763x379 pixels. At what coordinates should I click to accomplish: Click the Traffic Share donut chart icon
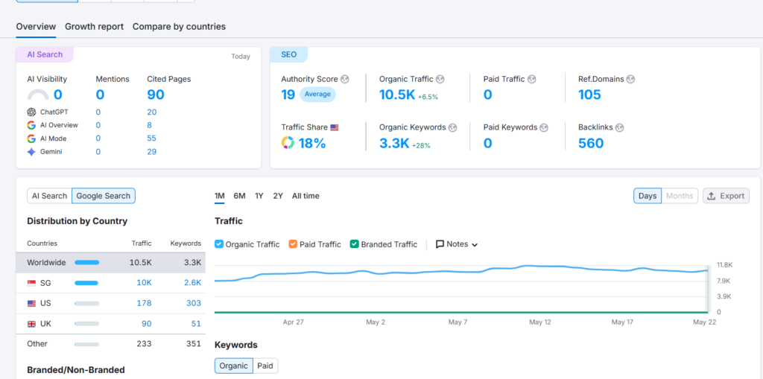pos(288,143)
